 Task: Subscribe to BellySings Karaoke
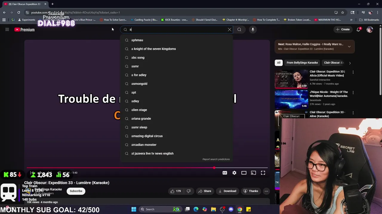pyautogui.click(x=76, y=191)
